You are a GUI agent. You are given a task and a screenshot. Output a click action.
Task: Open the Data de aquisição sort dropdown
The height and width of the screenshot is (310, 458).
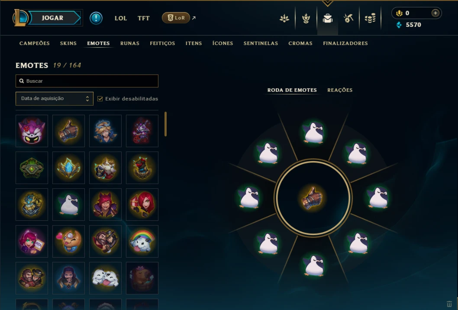click(55, 98)
